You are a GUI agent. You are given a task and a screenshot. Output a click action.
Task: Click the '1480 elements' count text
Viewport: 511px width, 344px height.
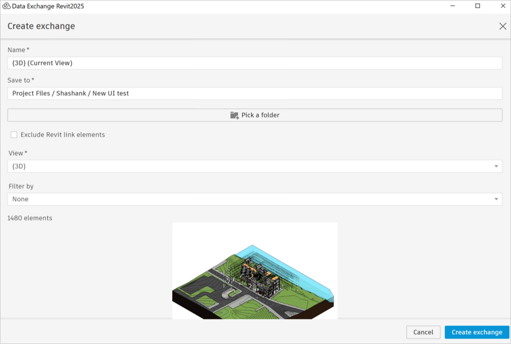tap(30, 218)
